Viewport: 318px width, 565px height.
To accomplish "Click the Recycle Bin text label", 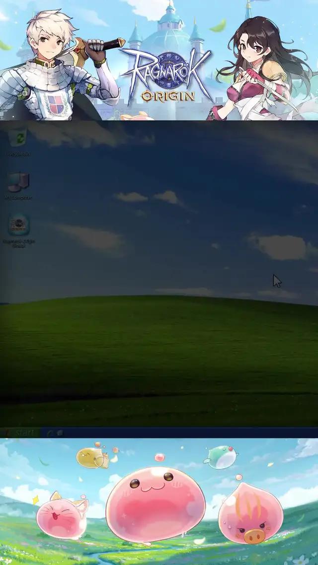I will pos(18,154).
